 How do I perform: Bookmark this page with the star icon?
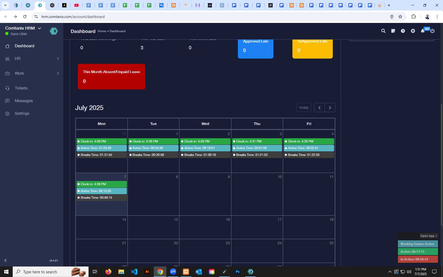[x=400, y=17]
